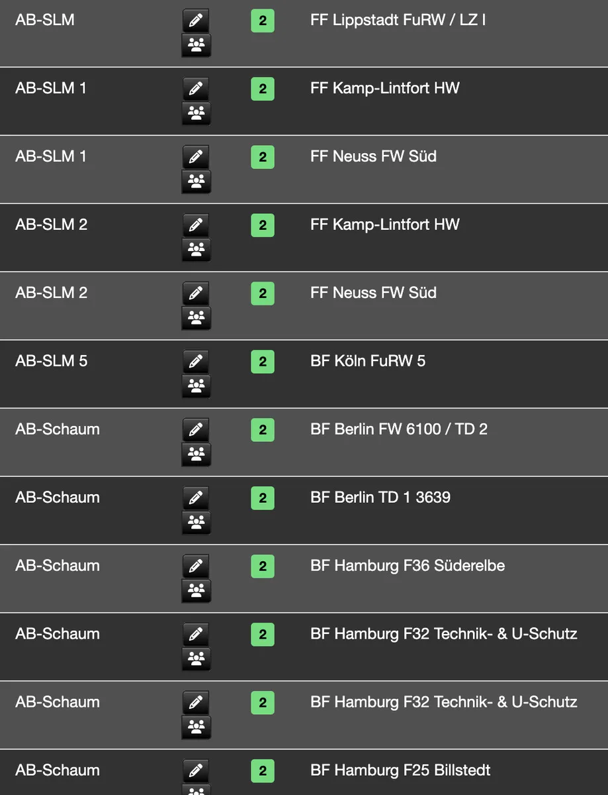The width and height of the screenshot is (608, 795).
Task: Switch status badge for AB-Schaum Hamburg F36
Action: click(263, 566)
